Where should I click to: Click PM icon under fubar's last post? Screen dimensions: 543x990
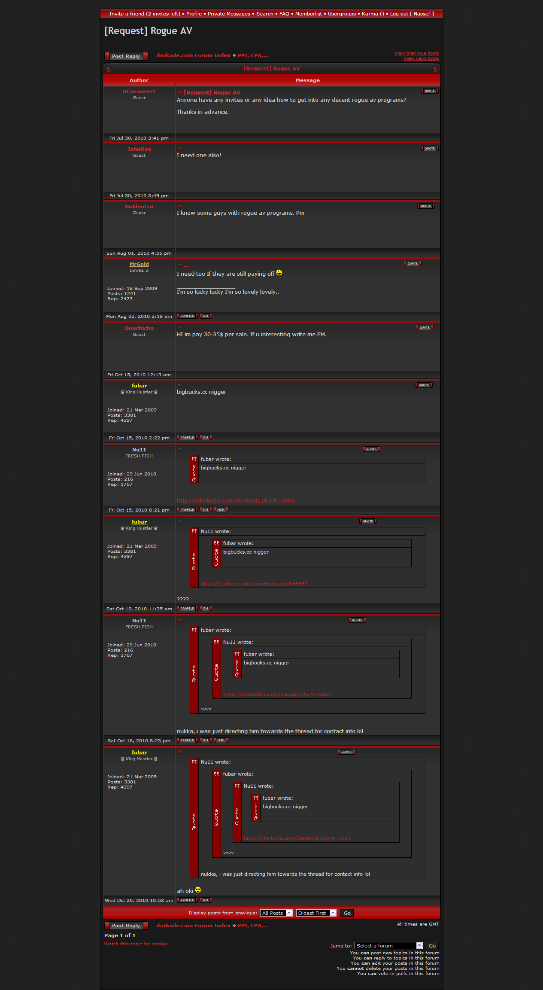206,900
